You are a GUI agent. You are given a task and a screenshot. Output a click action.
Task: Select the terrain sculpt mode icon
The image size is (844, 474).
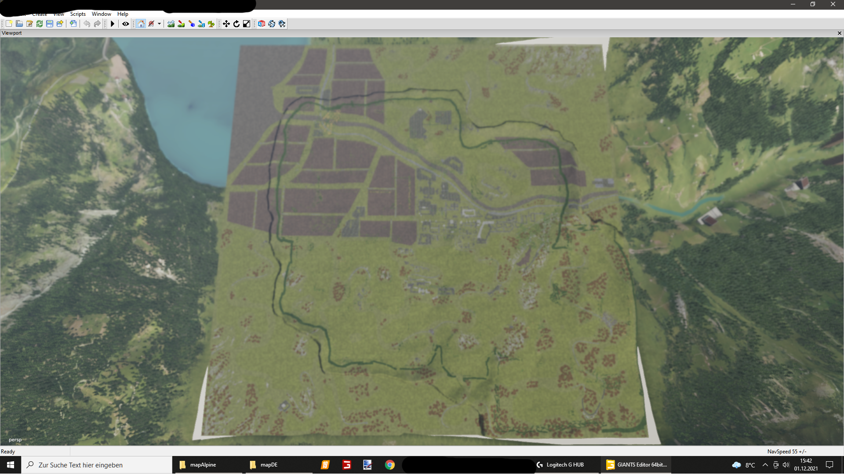point(171,24)
